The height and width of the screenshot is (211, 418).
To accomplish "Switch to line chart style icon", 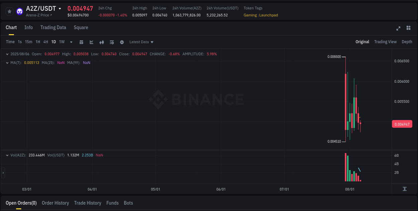I will pyautogui.click(x=92, y=42).
